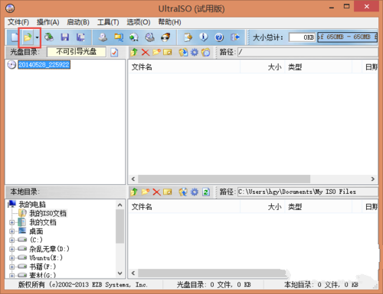This screenshot has width=383, height=294.
Task: Click red X delete in disc toolbar
Action: [146, 53]
